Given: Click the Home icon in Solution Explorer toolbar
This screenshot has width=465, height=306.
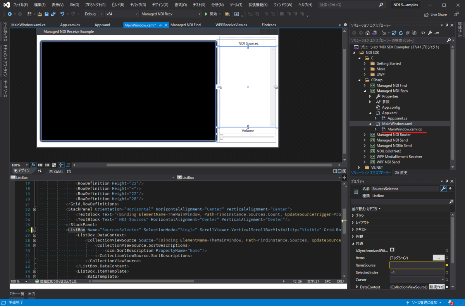Looking at the screenshot, I should pos(368,33).
